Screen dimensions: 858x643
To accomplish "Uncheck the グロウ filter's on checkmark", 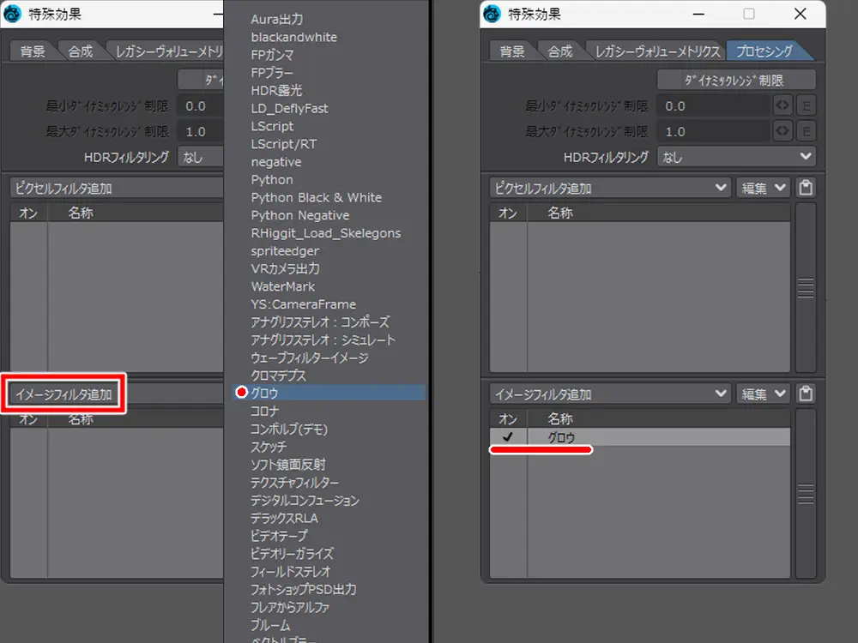I will (x=508, y=437).
